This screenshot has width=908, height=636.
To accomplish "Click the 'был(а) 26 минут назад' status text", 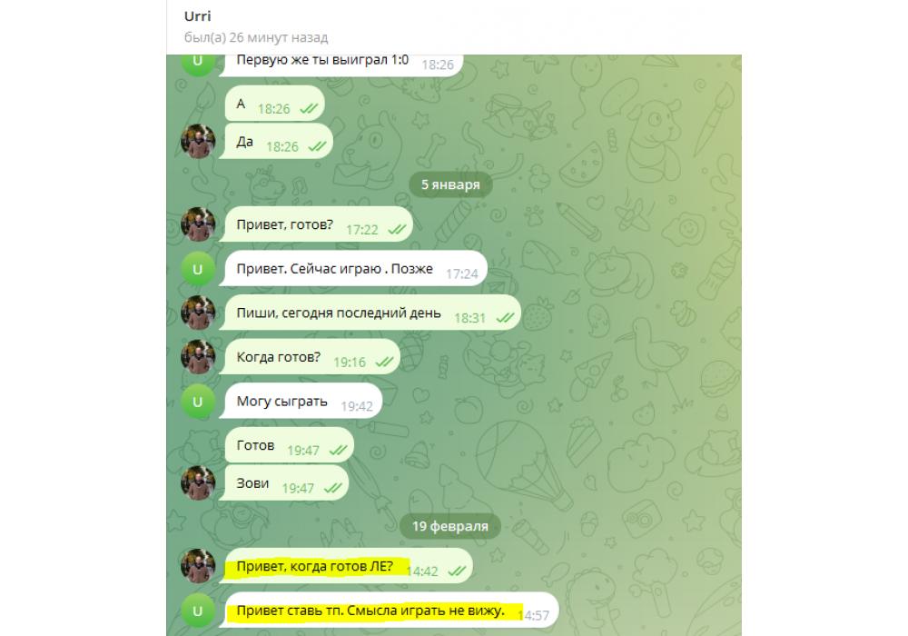I will [x=256, y=37].
